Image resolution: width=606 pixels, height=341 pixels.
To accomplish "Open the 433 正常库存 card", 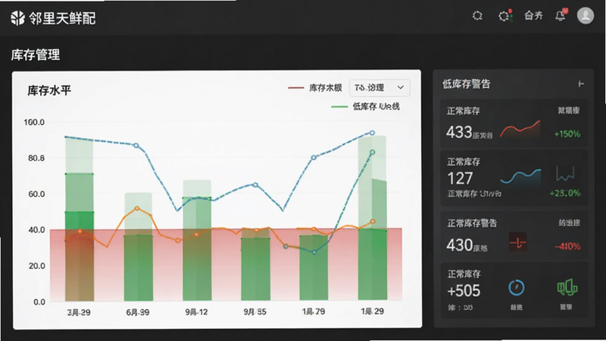I will pyautogui.click(x=514, y=124).
